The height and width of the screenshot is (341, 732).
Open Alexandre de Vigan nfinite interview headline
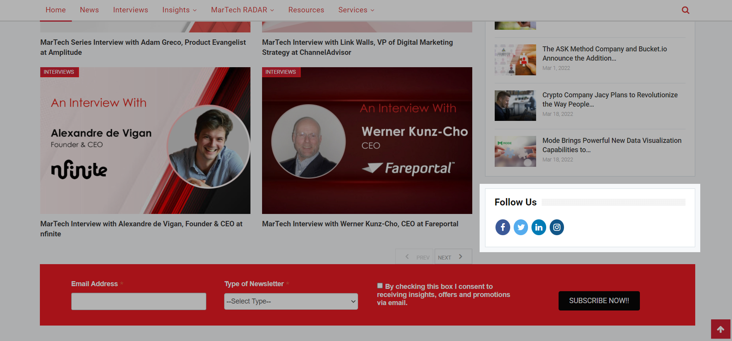141,229
